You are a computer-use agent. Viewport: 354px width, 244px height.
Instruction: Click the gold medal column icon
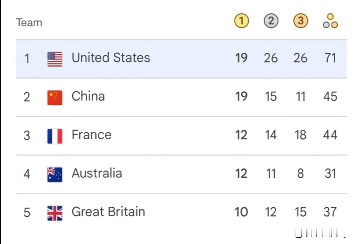tap(241, 21)
